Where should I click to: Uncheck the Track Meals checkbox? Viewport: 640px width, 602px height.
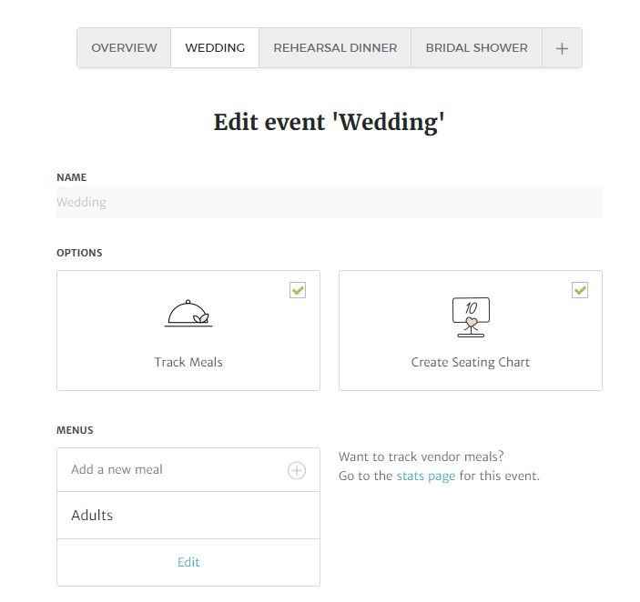[x=298, y=290]
